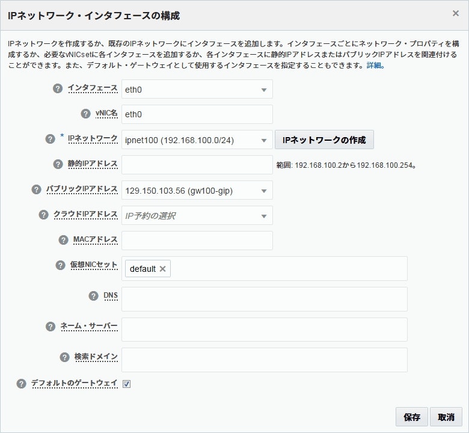Viewport: 469px width, 433px height.
Task: Open the 詳細 link
Action: [x=375, y=66]
